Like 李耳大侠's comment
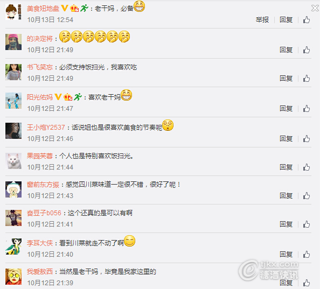The width and height of the screenshot is (320, 289). pyautogui.click(x=307, y=255)
